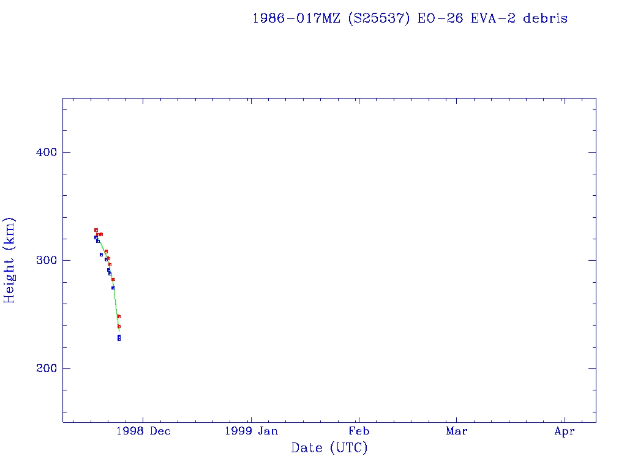Pick the "Apr" date axis label
Screen dimensions: 627x470
(x=565, y=431)
